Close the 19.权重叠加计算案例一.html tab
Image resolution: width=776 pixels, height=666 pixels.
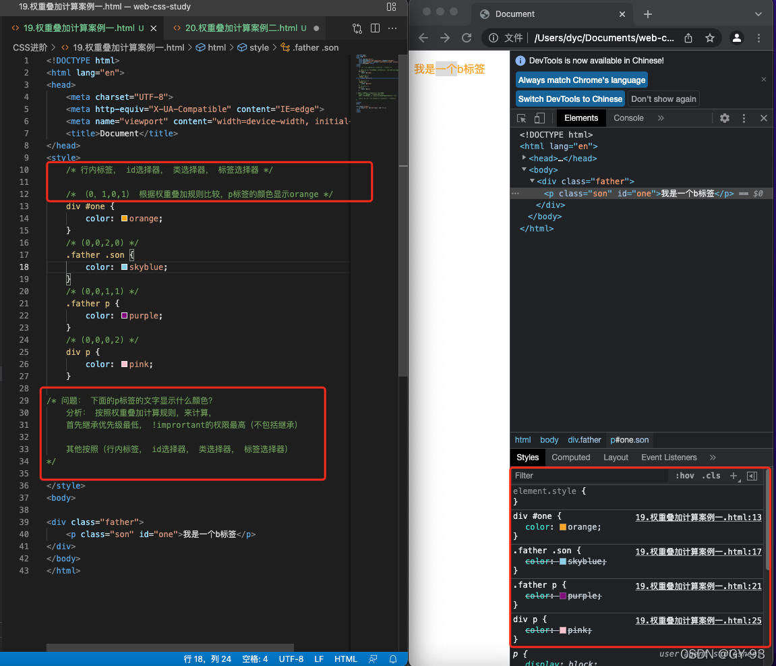pyautogui.click(x=154, y=28)
